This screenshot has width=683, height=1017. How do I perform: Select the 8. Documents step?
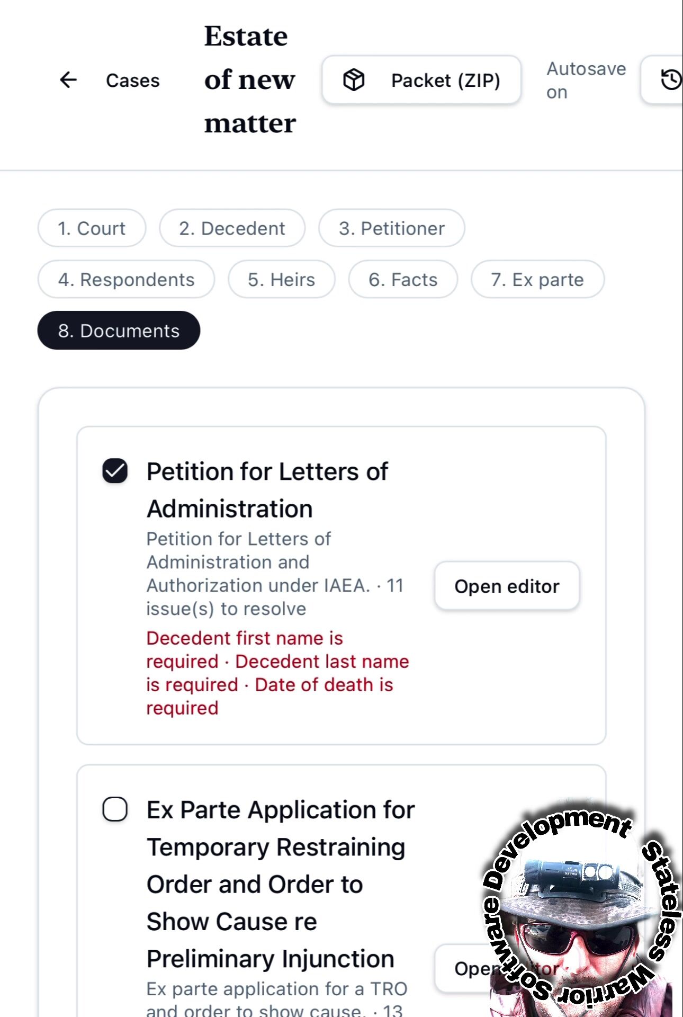pos(119,331)
